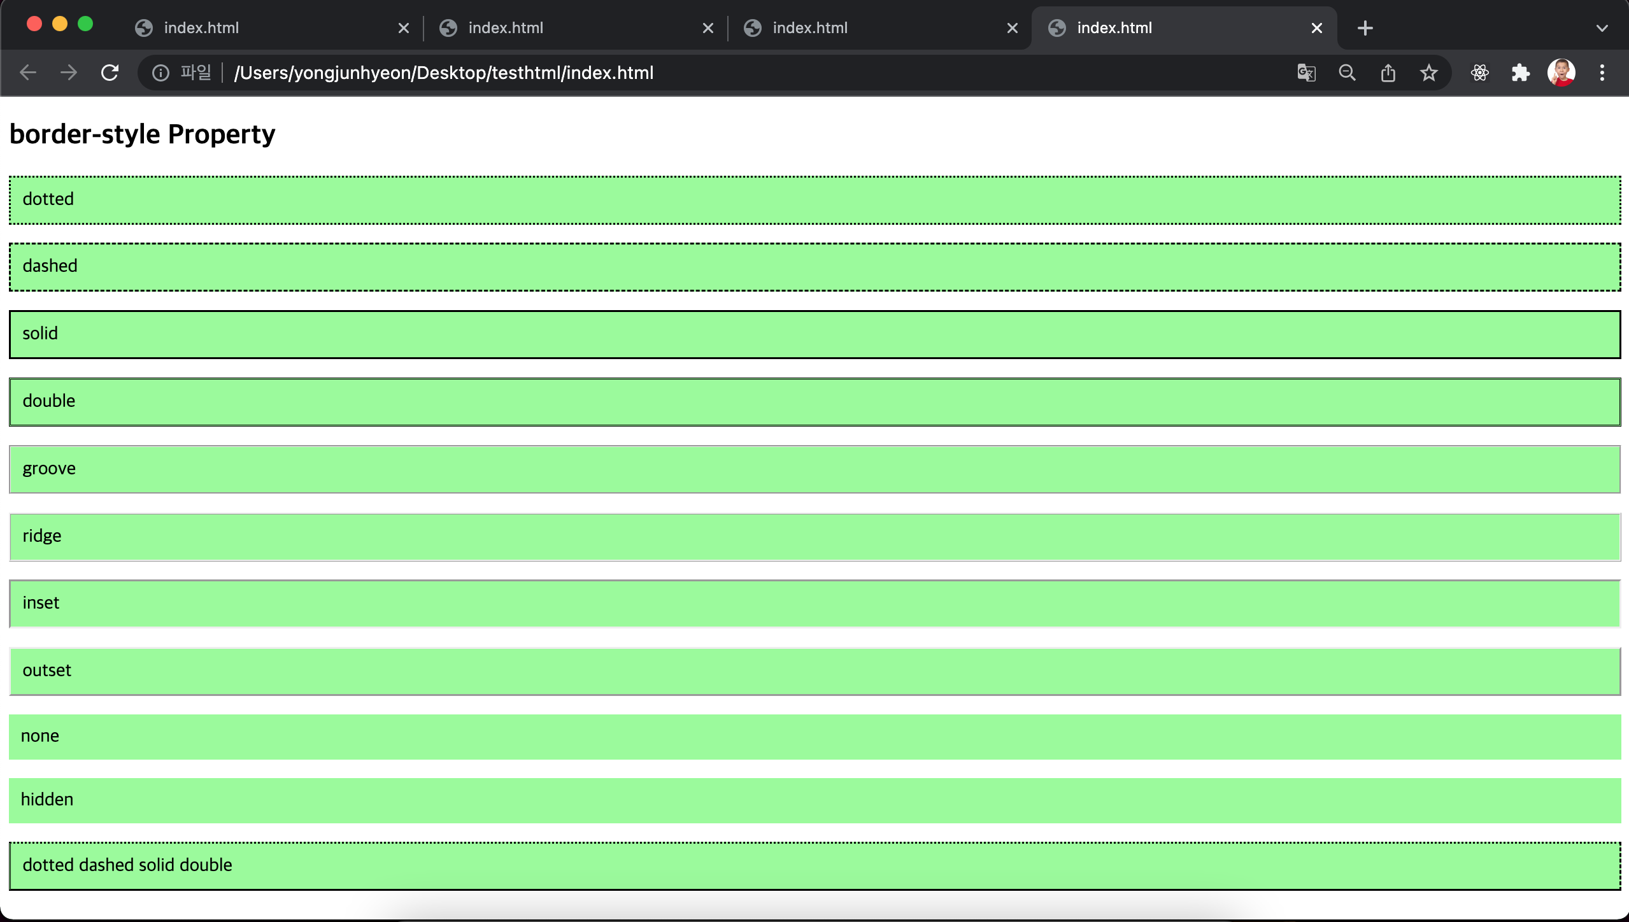
Task: Close the second index.html tab
Action: 708,28
